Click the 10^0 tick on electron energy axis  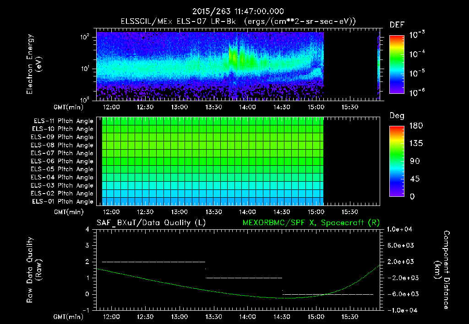(85, 99)
